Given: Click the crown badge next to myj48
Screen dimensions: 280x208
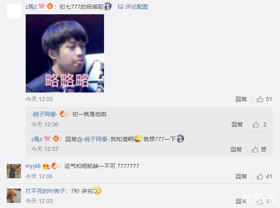Looking at the screenshot, I should pos(46,166).
